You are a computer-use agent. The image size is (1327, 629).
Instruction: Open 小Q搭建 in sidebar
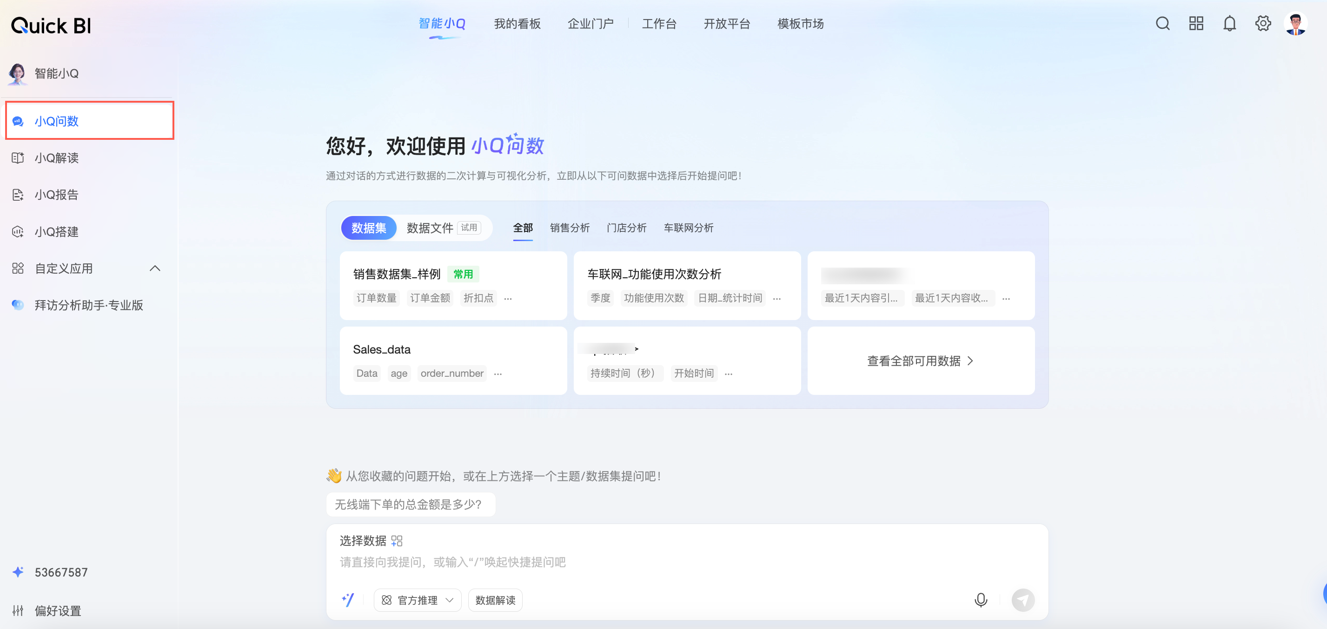[x=90, y=232]
